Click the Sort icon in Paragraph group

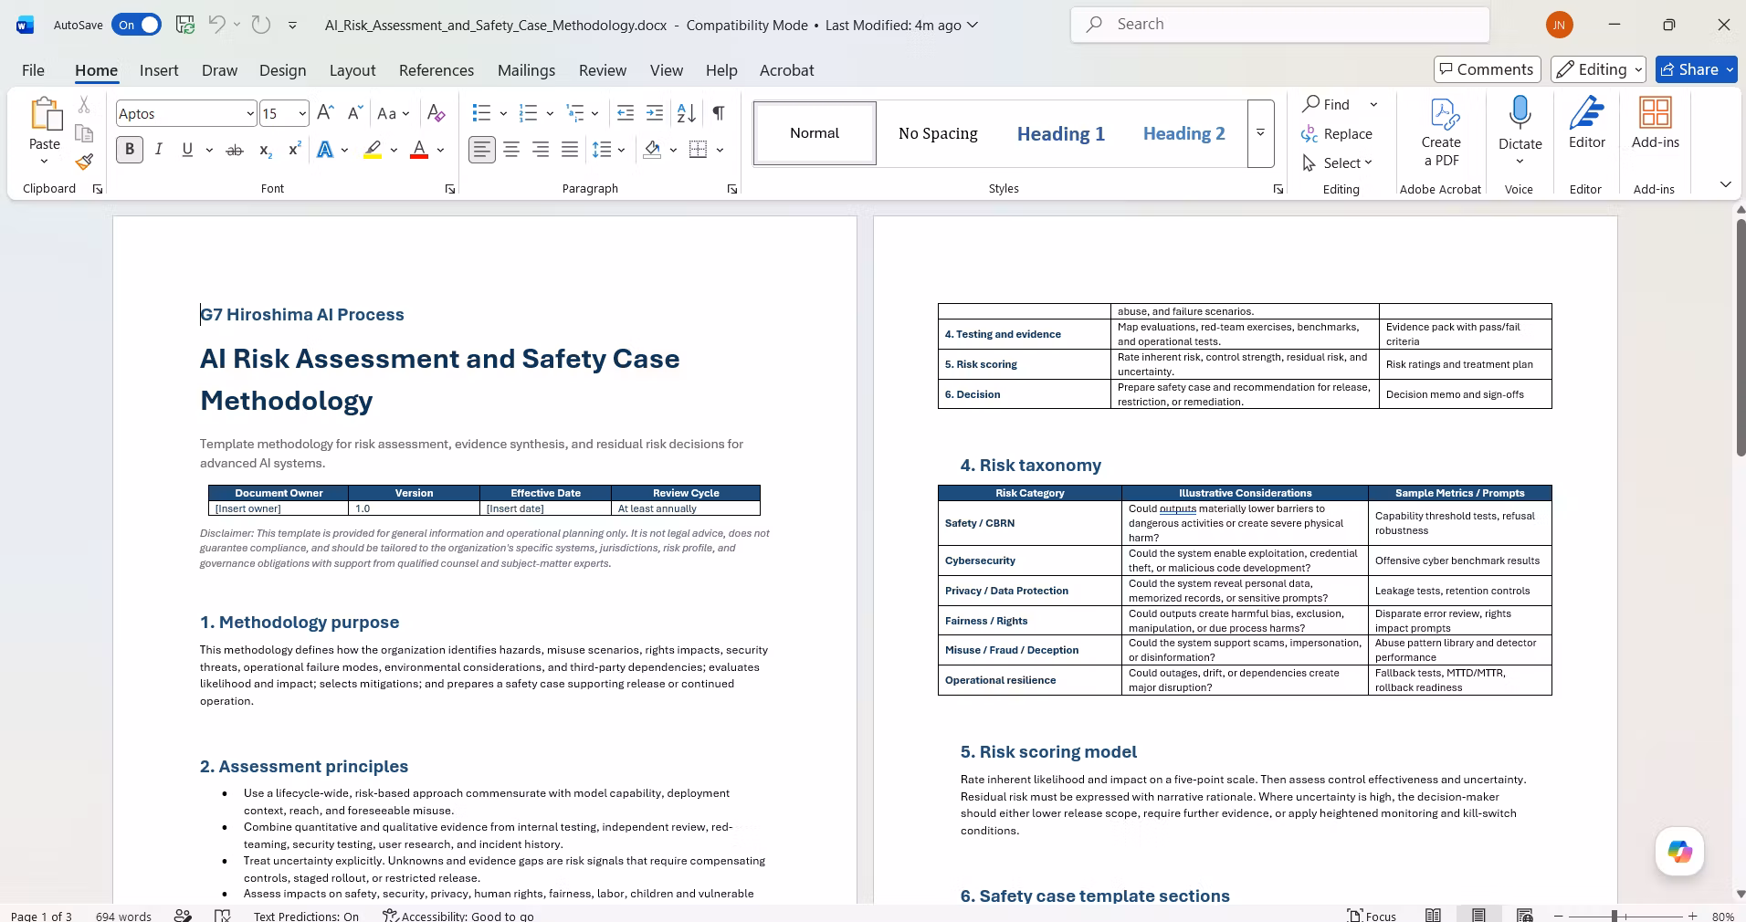[687, 113]
